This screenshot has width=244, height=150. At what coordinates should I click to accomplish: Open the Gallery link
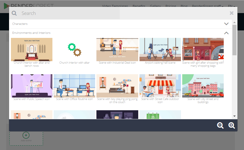[x=155, y=6]
